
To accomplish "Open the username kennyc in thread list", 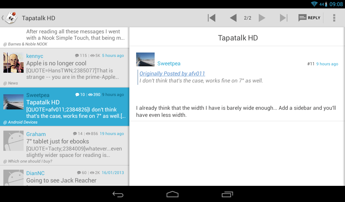I will pos(35,56).
